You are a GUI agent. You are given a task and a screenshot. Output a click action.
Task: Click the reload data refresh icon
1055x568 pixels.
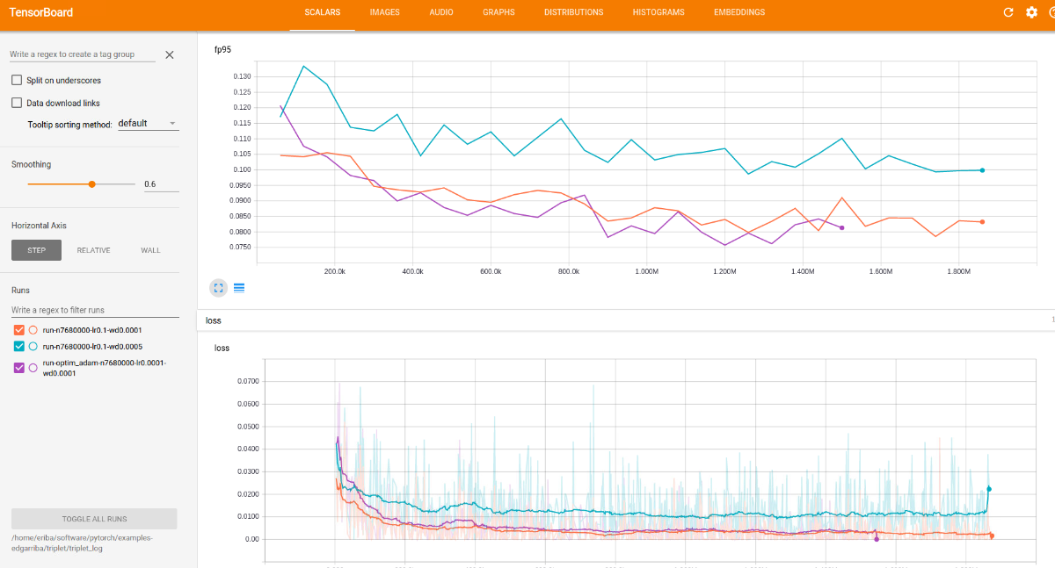1008,12
